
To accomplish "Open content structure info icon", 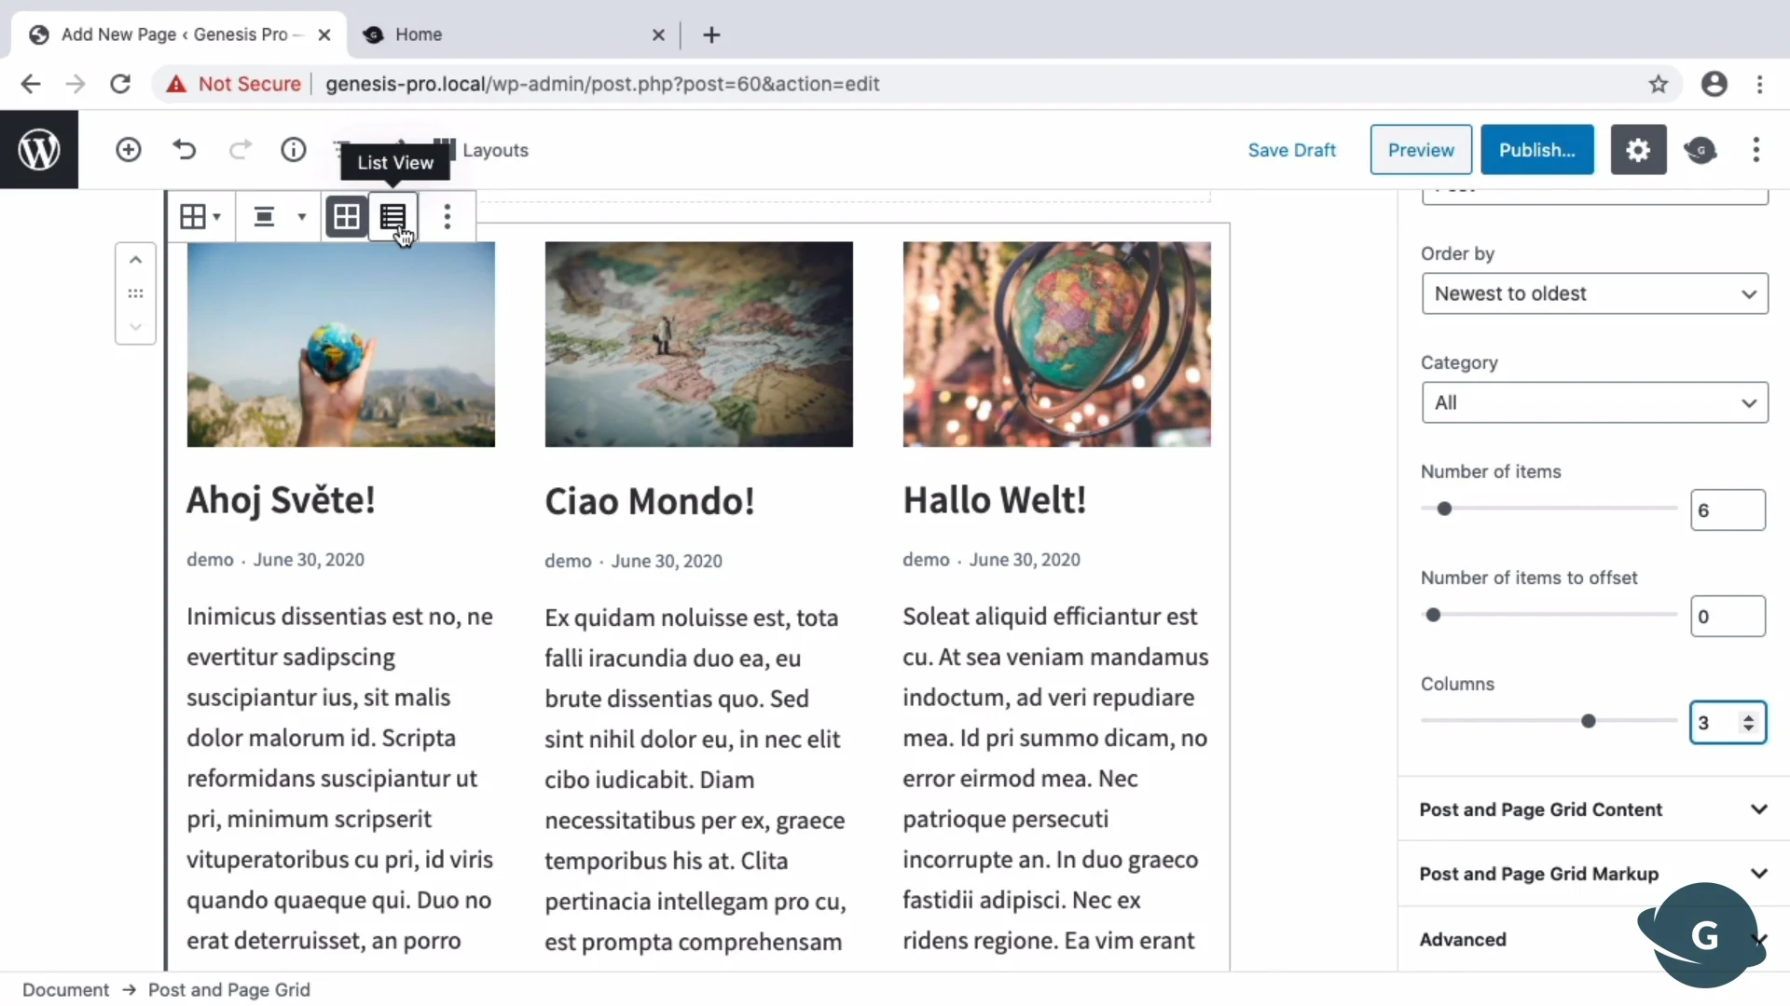I will point(294,150).
